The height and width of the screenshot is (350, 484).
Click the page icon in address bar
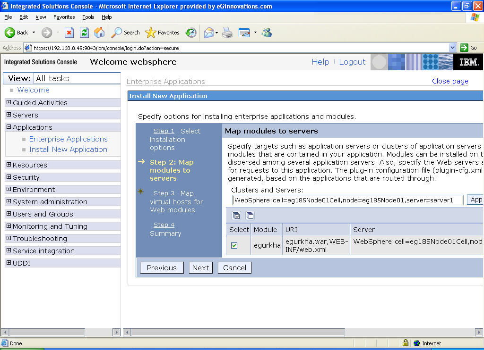pos(28,48)
